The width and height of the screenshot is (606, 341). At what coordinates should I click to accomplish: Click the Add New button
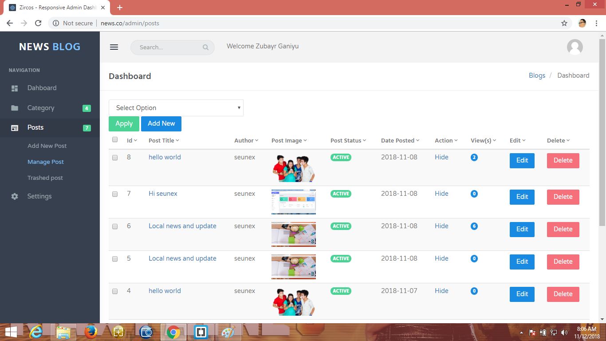[161, 123]
